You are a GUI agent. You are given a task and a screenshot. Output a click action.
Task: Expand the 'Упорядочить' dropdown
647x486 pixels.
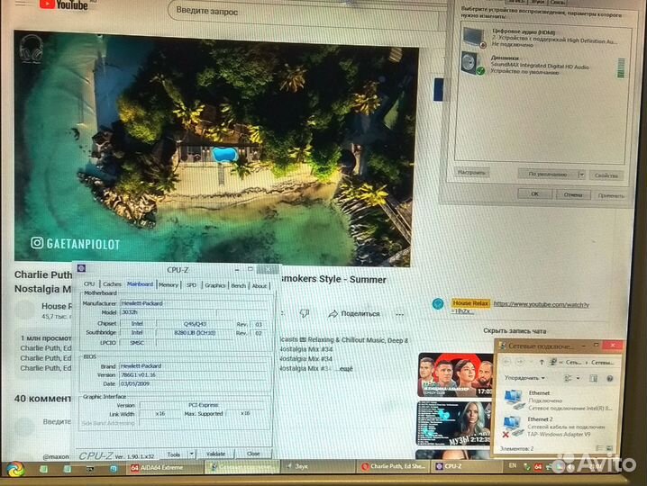click(x=524, y=379)
